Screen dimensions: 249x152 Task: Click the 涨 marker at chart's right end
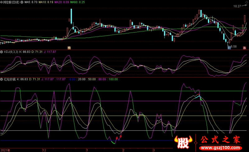244,48
